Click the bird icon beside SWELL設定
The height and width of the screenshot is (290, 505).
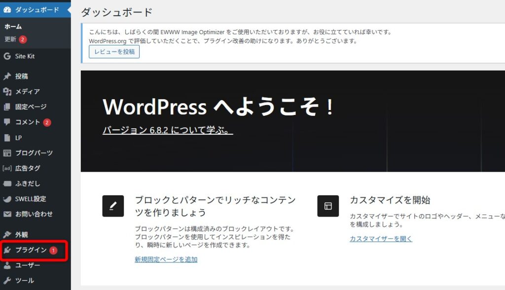[x=7, y=199]
